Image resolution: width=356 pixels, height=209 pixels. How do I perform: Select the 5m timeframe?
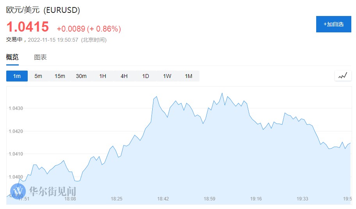tap(38, 76)
